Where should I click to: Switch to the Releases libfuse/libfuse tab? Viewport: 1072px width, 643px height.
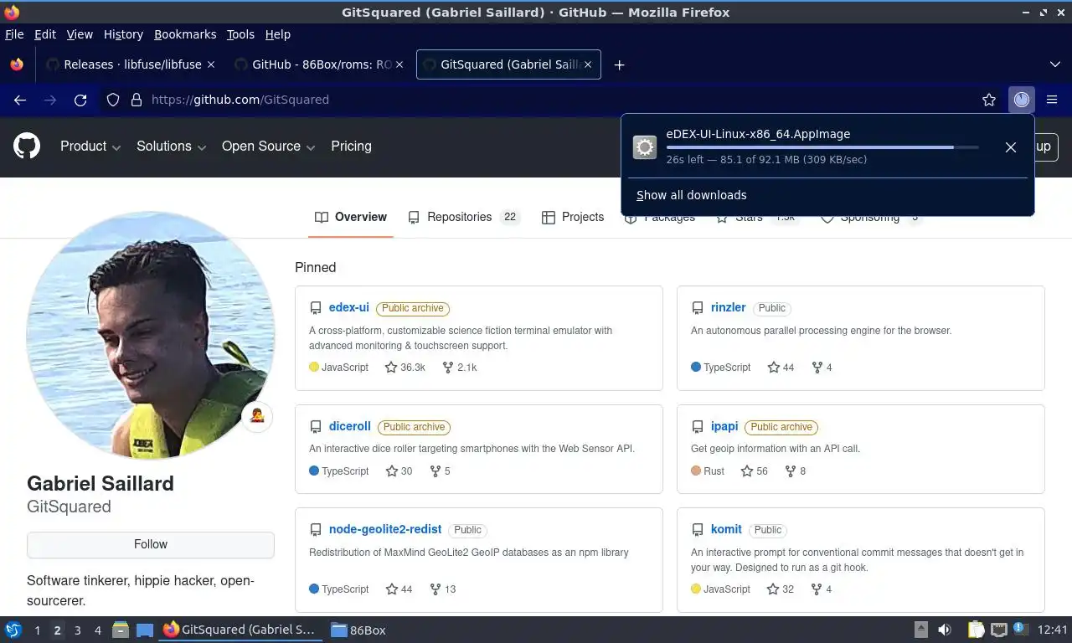[x=130, y=64]
